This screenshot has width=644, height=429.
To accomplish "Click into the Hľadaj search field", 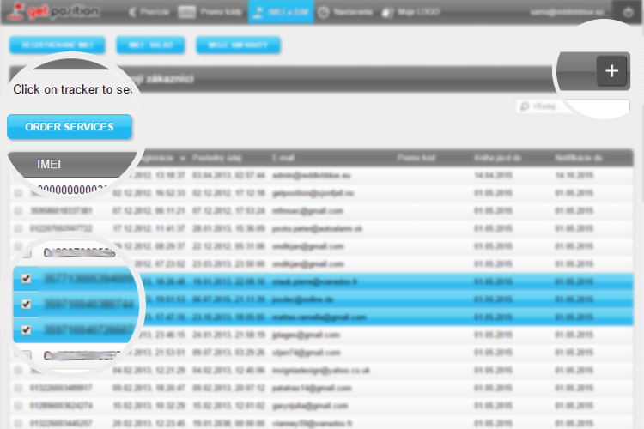I will coord(573,106).
